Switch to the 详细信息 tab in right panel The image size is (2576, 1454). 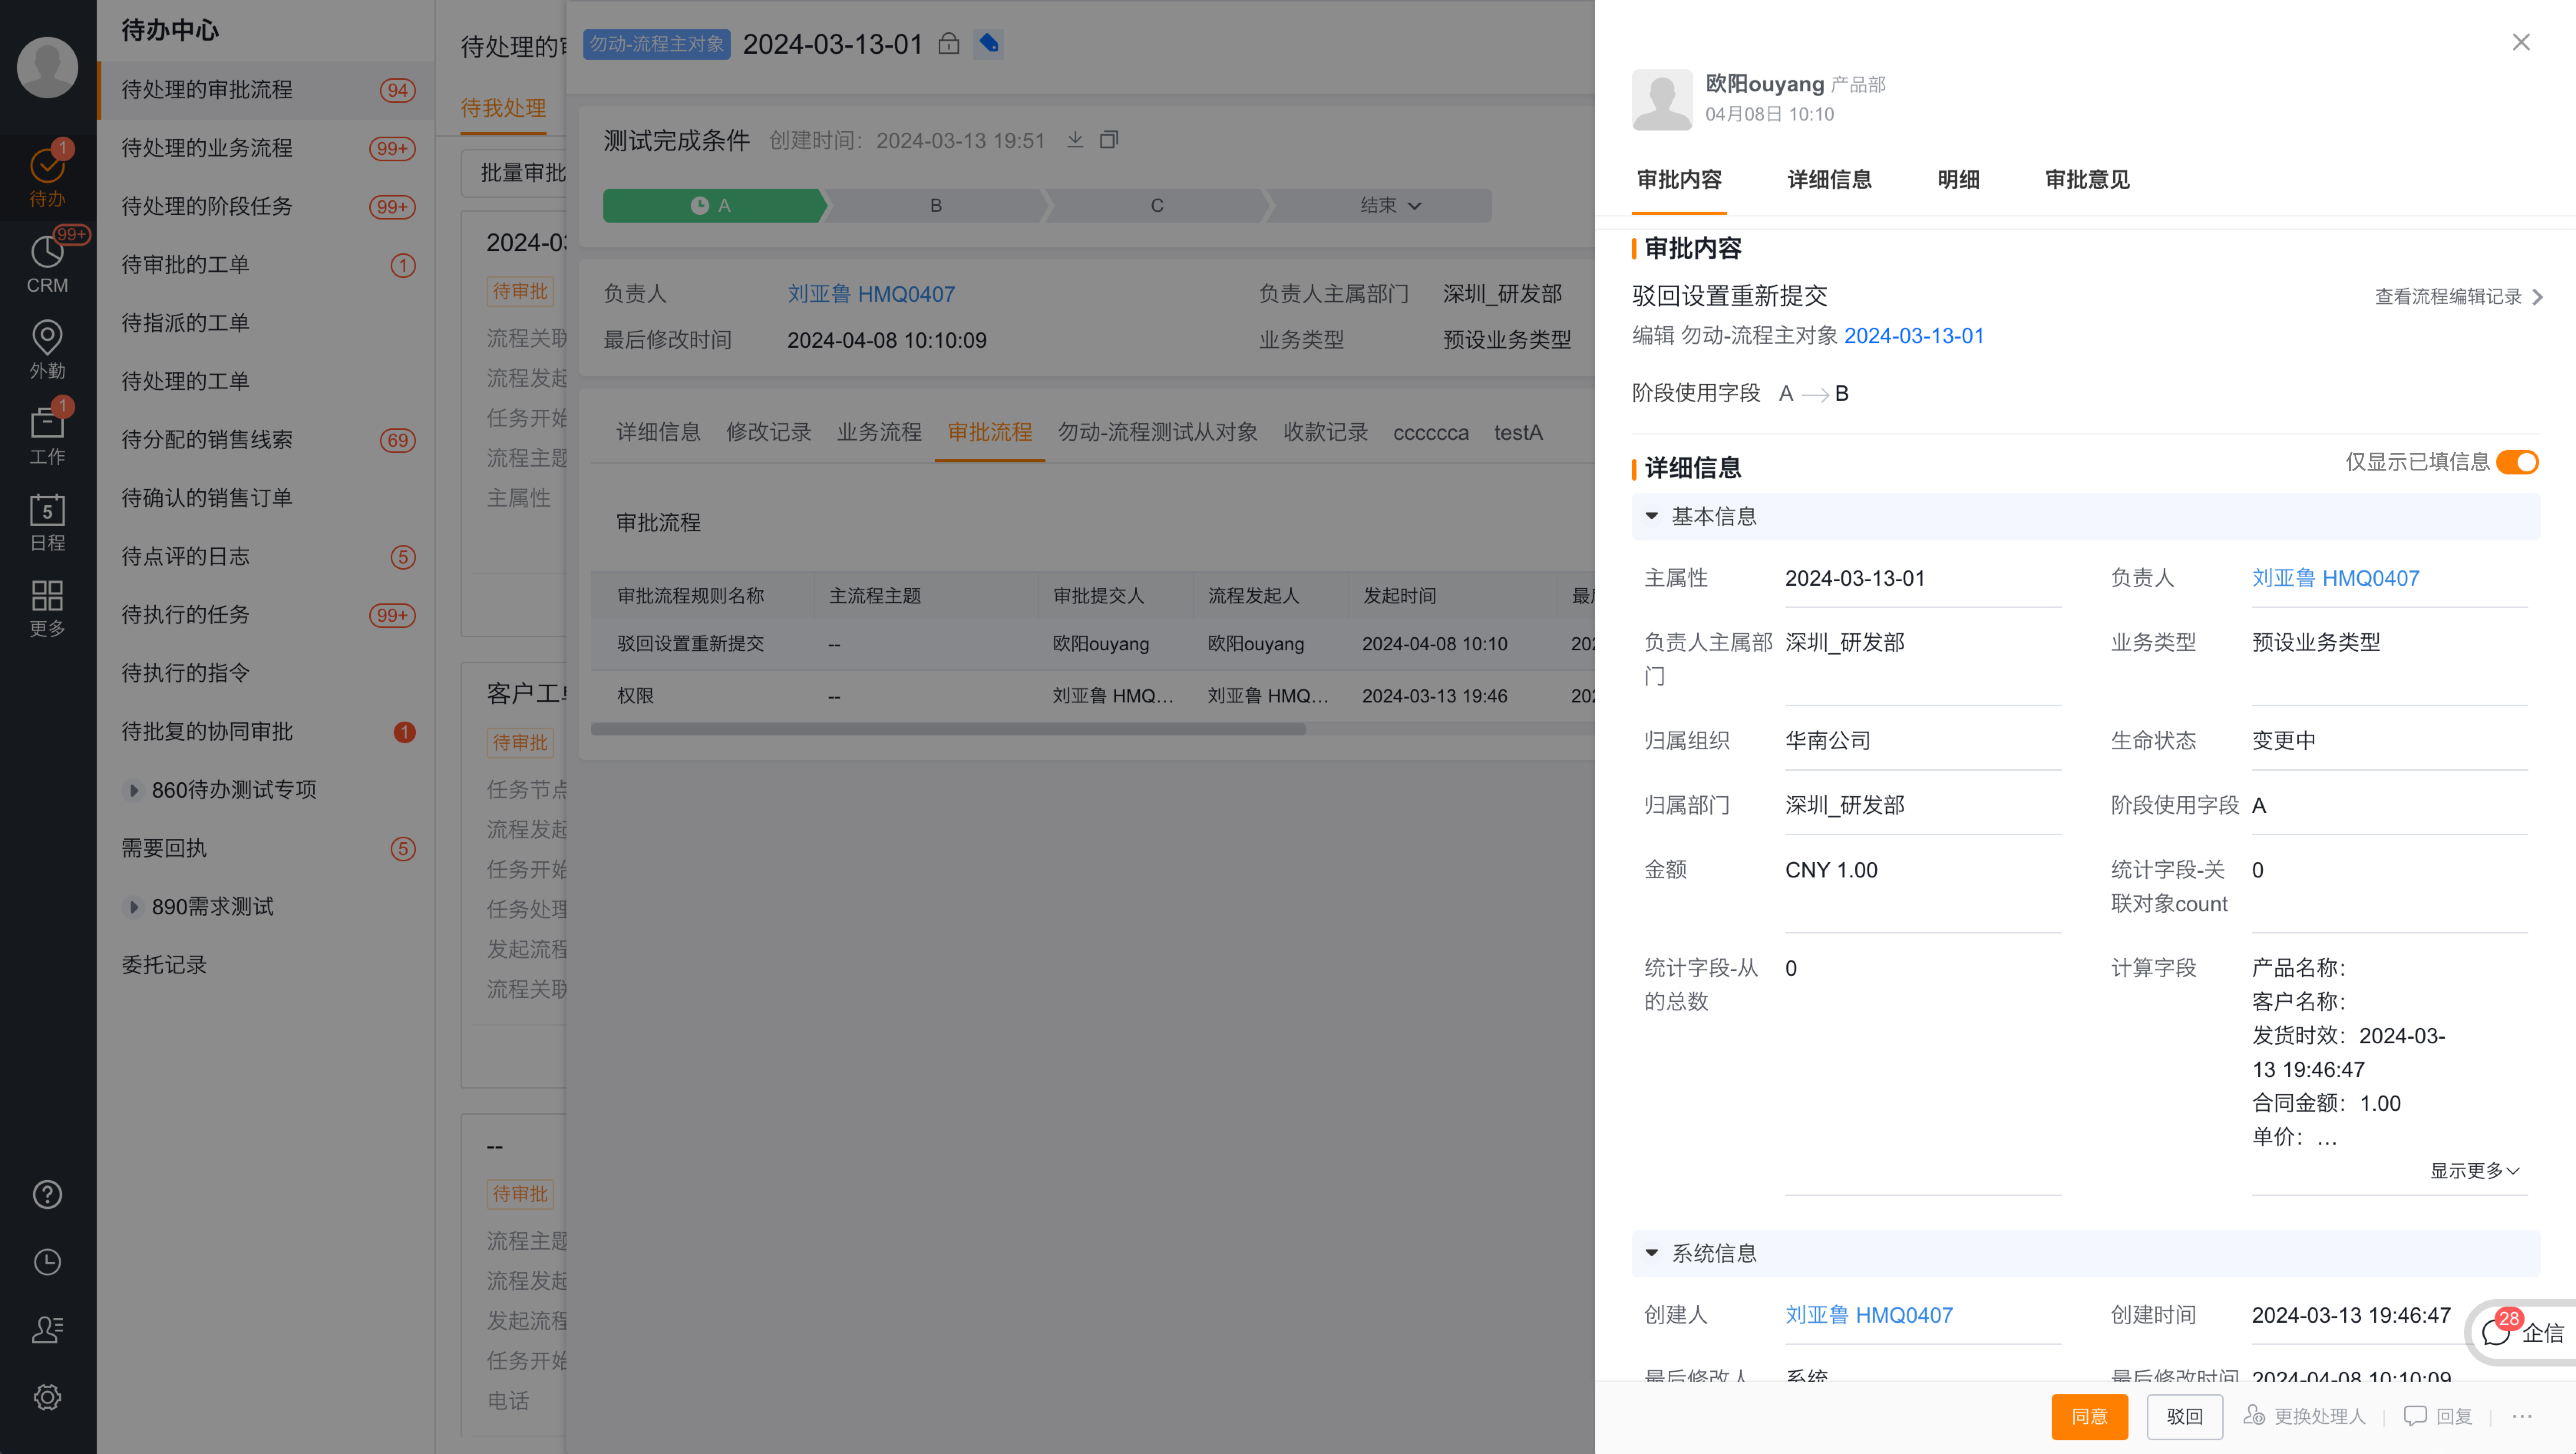1829,180
